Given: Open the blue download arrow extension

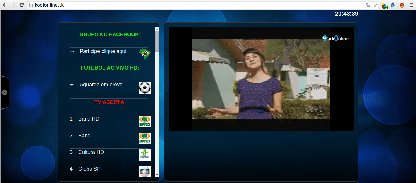Looking at the screenshot, I should click(x=393, y=5).
